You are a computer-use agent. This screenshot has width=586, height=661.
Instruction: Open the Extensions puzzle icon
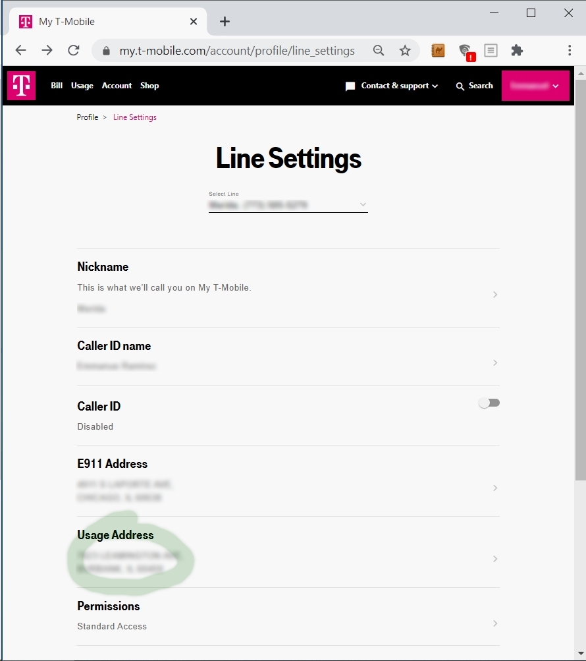tap(517, 51)
